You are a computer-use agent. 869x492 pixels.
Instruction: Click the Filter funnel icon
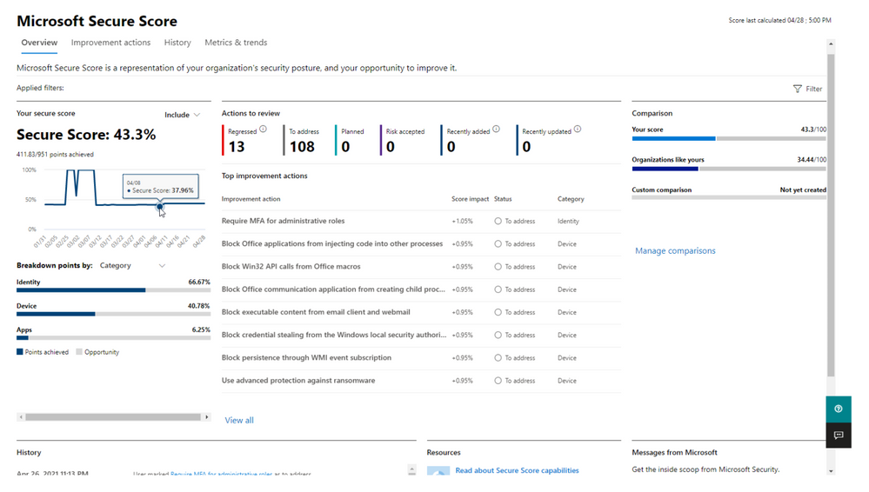[797, 89]
